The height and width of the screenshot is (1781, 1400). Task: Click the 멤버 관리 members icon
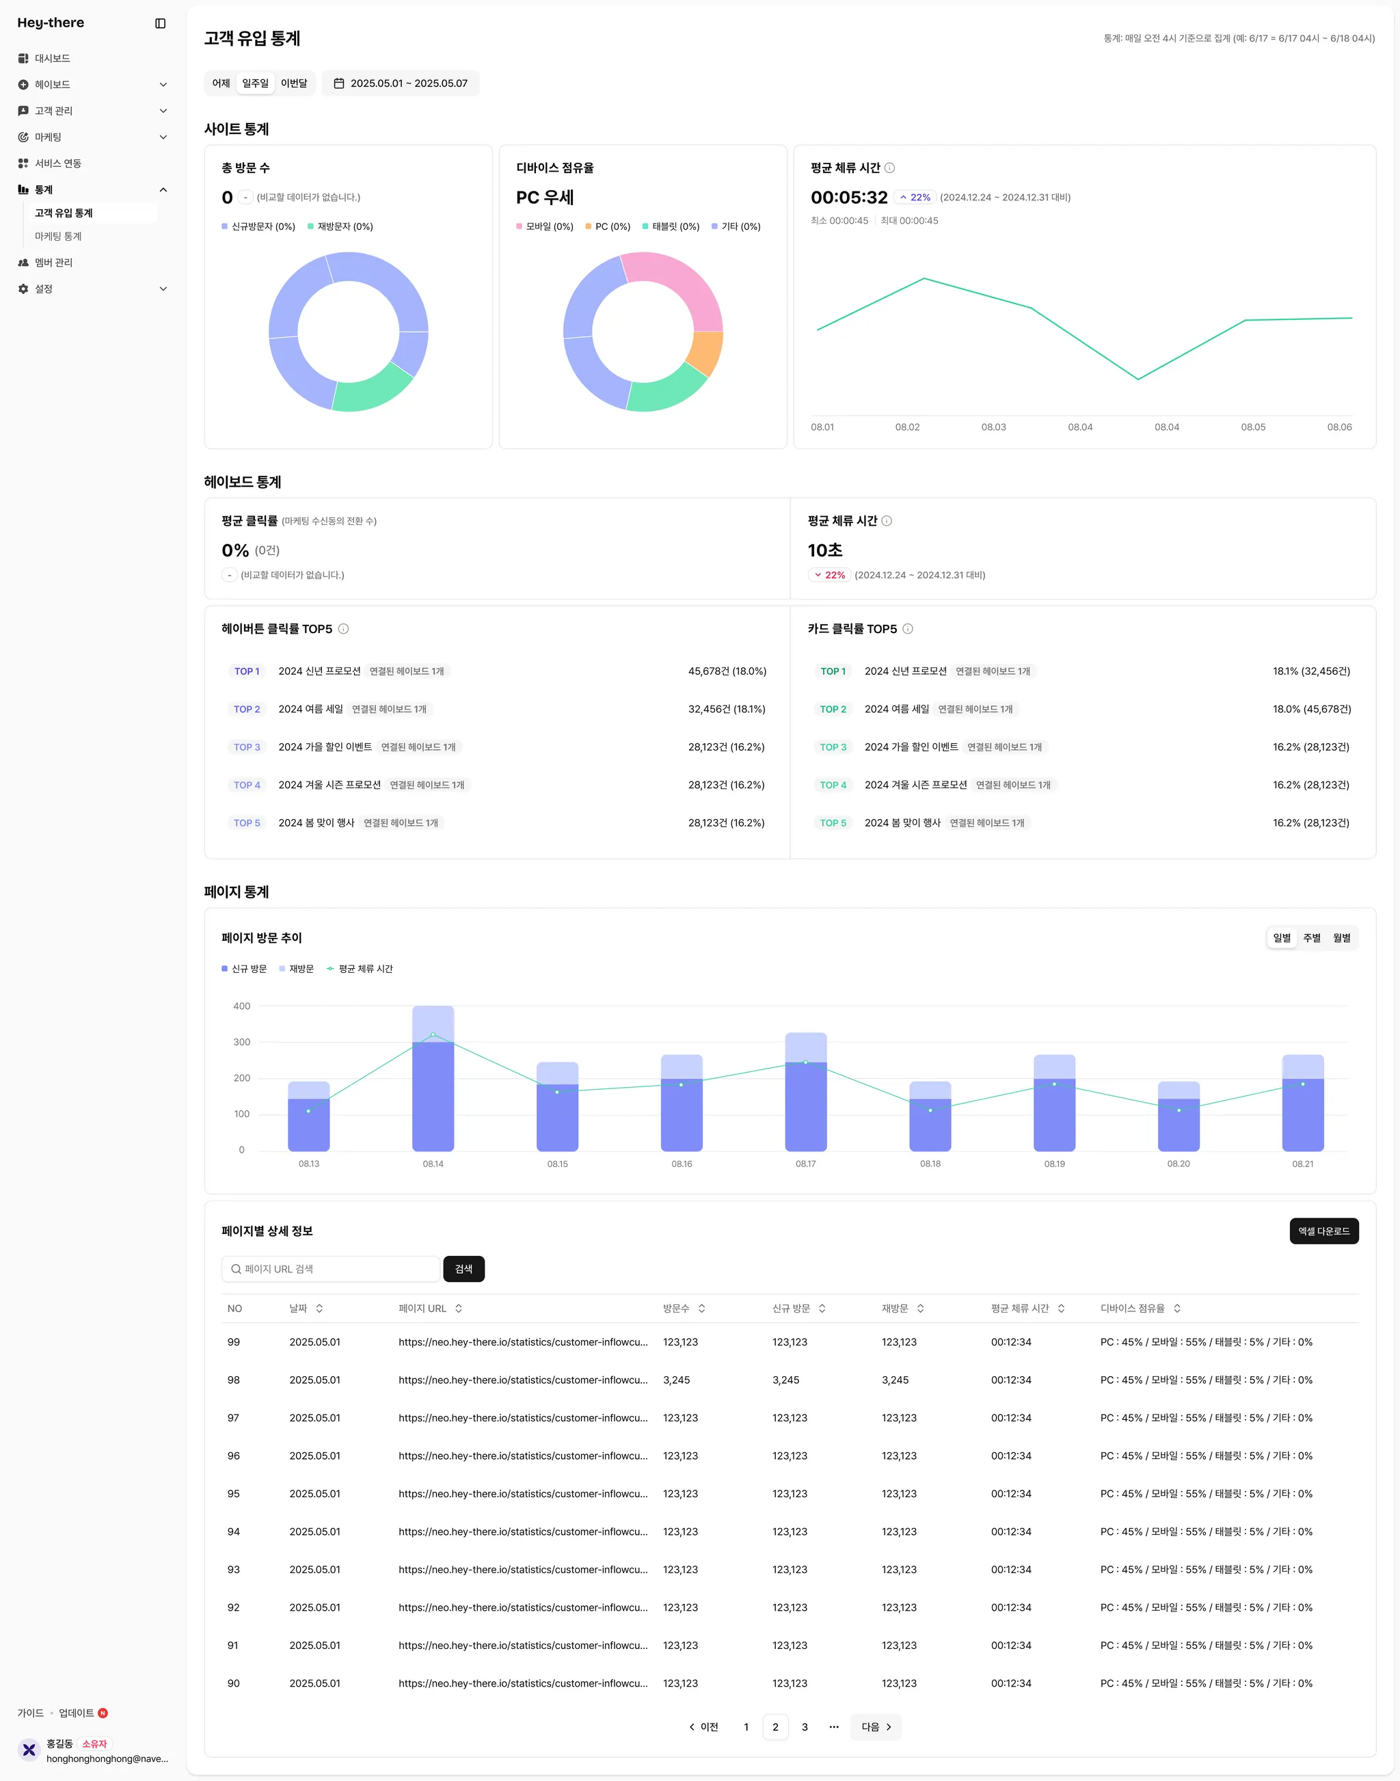pos(23,263)
